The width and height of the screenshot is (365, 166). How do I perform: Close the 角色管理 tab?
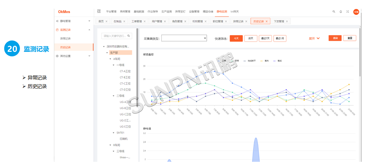click(185, 21)
